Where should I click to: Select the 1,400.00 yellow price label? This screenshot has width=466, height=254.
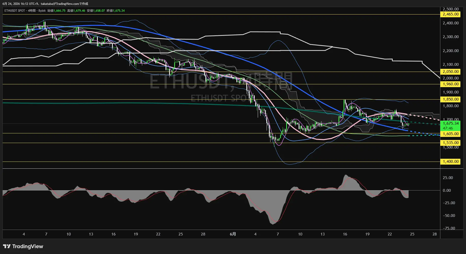click(x=450, y=162)
